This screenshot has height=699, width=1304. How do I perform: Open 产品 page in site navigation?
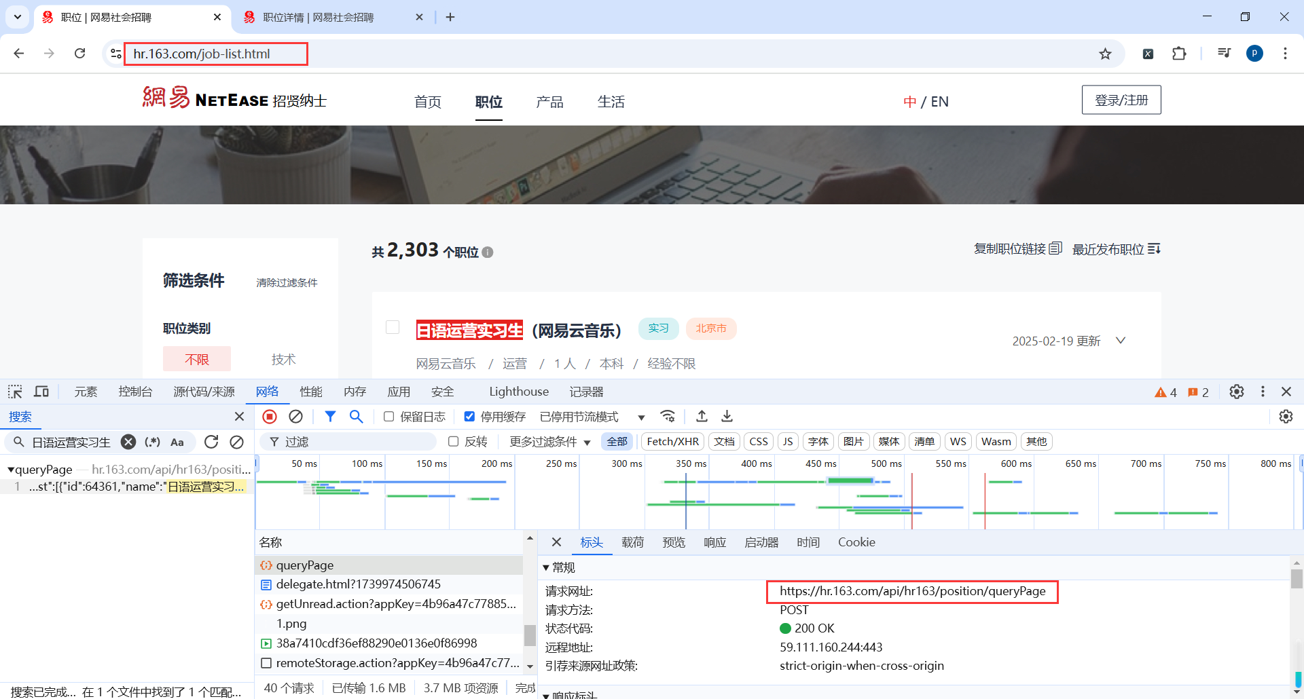(549, 102)
